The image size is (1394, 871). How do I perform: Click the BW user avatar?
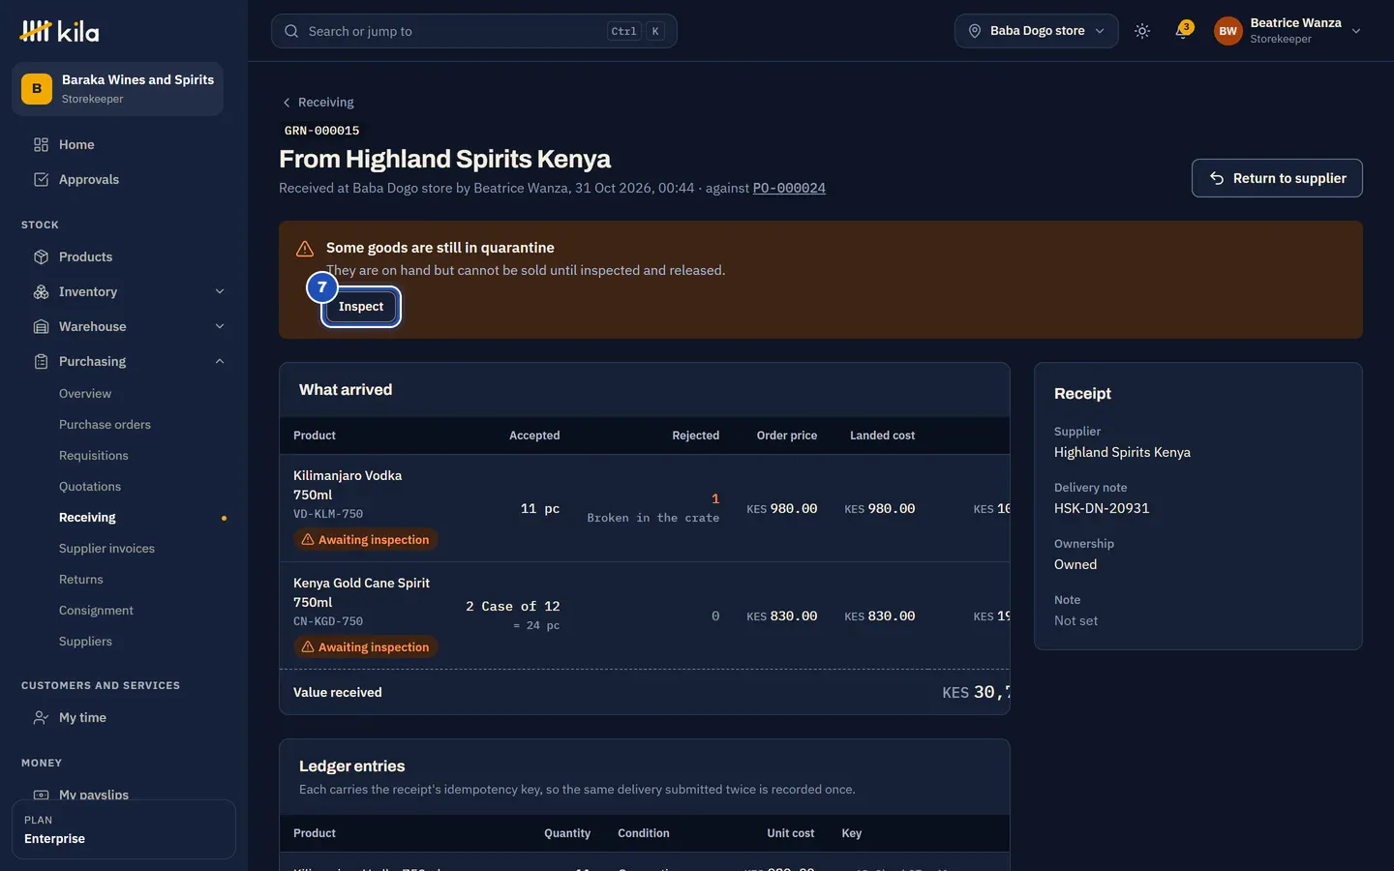1228,31
